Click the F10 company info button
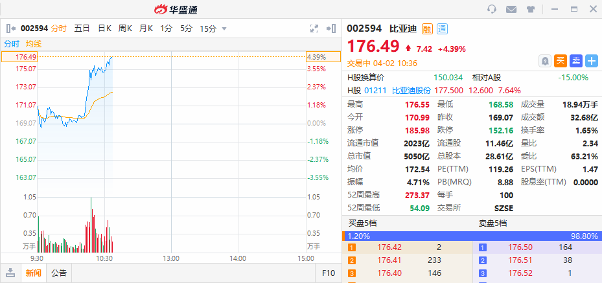The height and width of the screenshot is (283, 602). coord(329,273)
